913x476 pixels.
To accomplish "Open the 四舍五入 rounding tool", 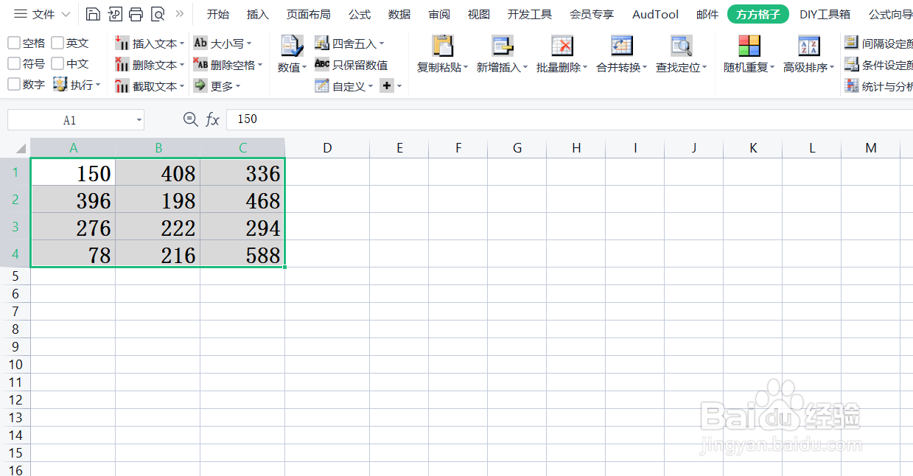I will pos(349,43).
